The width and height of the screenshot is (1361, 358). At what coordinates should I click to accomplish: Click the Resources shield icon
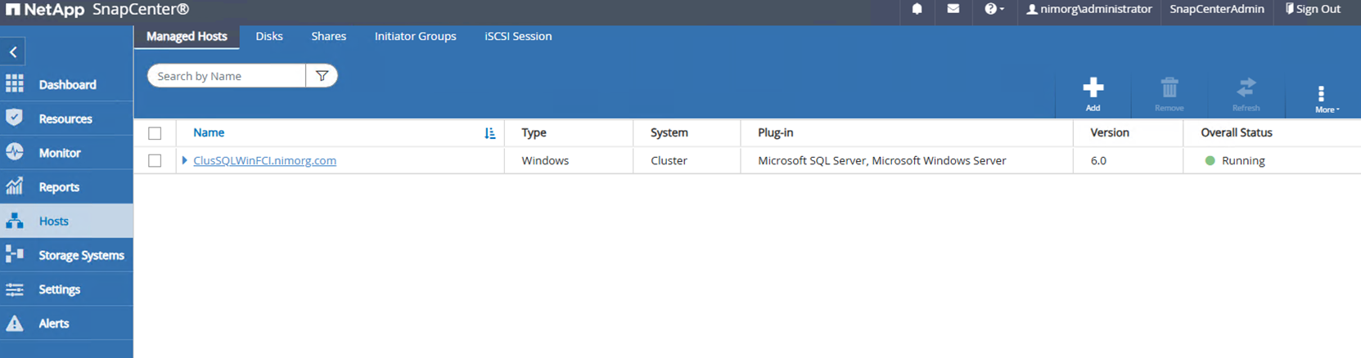click(x=15, y=118)
